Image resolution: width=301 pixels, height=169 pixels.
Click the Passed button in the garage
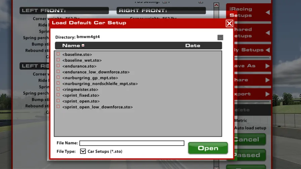(250, 155)
